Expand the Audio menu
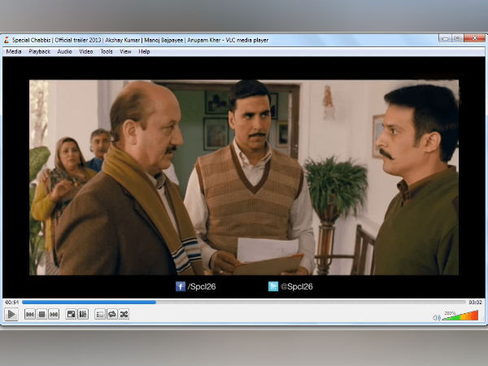The height and width of the screenshot is (366, 488). (64, 51)
